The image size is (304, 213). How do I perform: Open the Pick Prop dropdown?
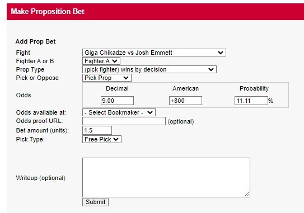coord(107,78)
